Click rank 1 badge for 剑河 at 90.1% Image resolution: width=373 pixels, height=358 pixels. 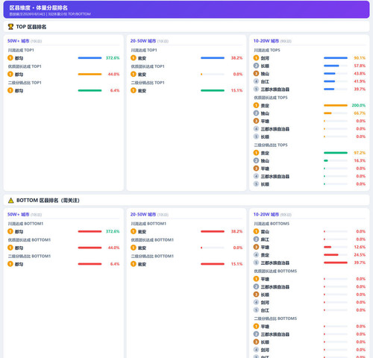pos(256,58)
